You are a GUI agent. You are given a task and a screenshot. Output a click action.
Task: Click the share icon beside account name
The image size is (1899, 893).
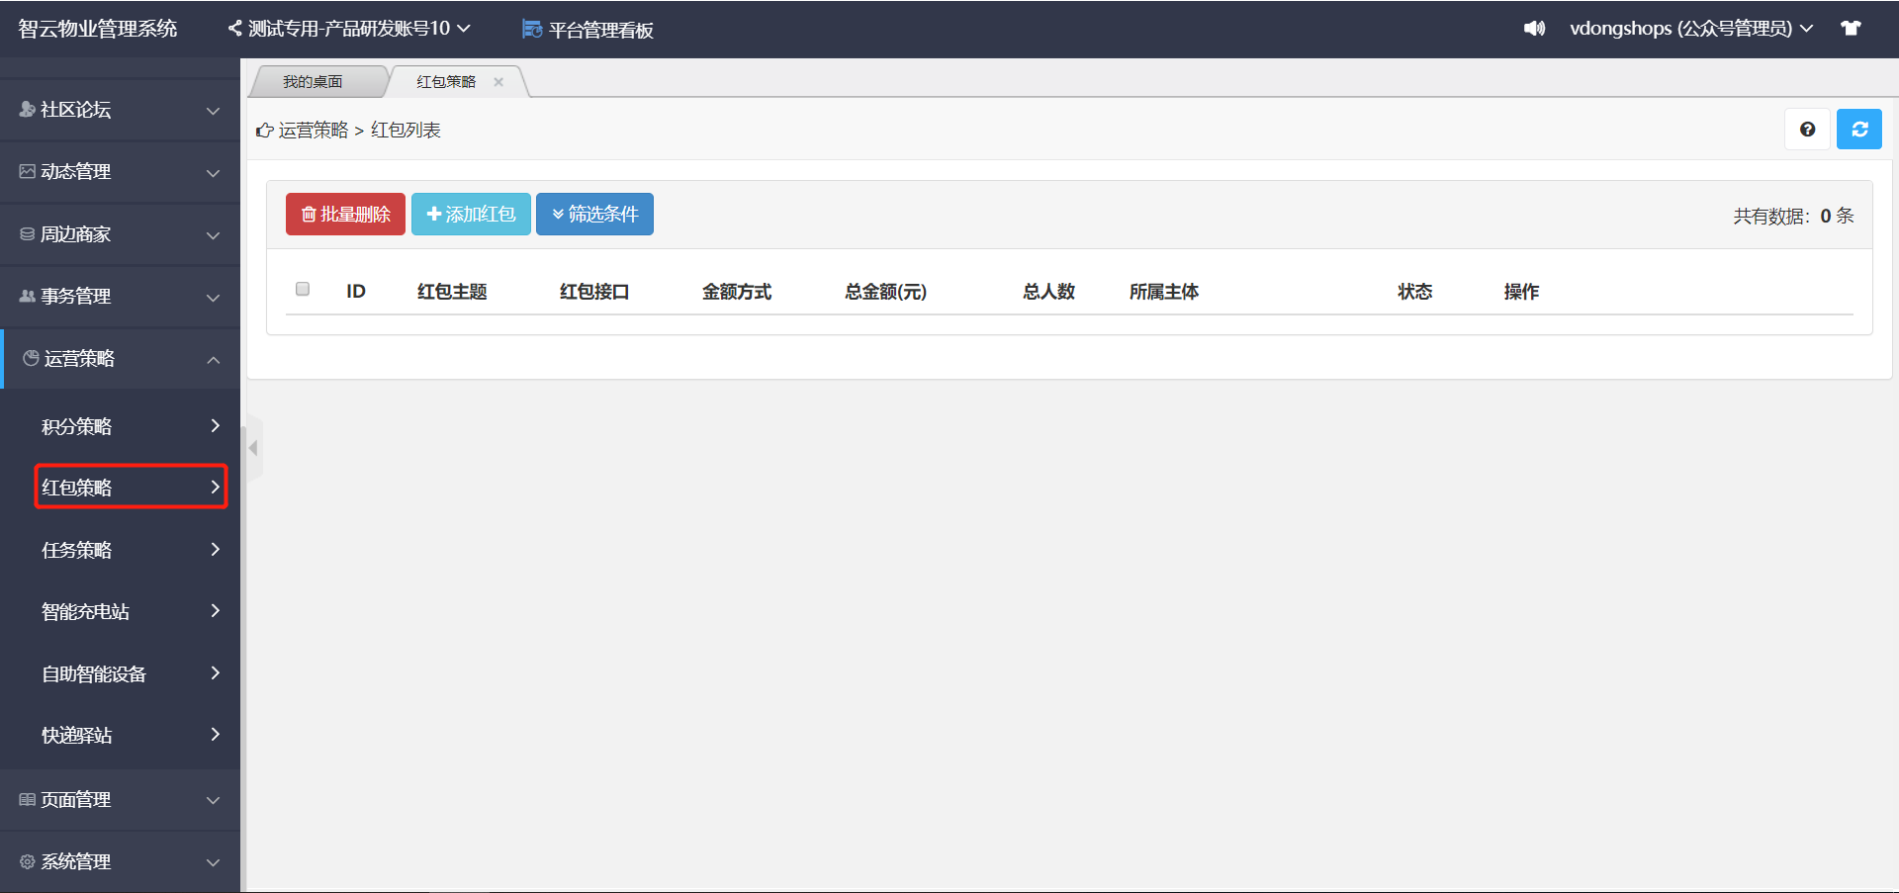[234, 29]
